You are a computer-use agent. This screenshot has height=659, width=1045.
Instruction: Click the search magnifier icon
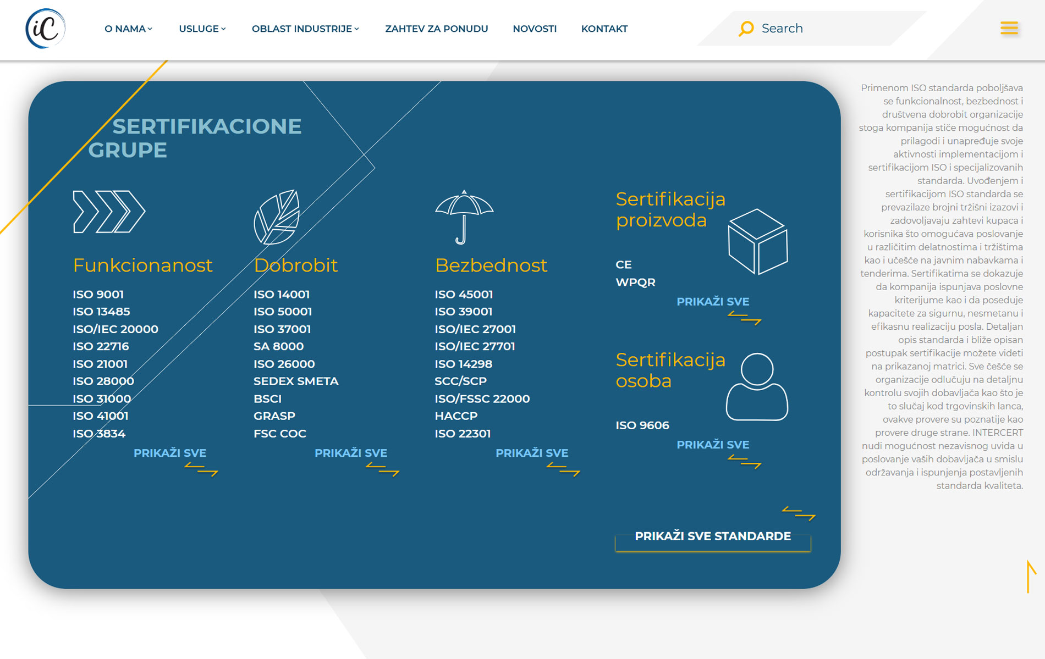click(x=746, y=29)
